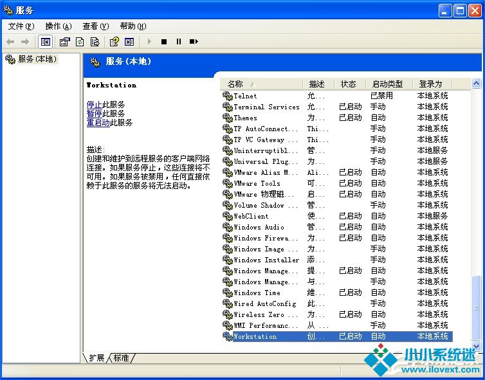Screen dimensions: 485x380
Task: Click the Workstation service gear icon
Action: coord(227,336)
